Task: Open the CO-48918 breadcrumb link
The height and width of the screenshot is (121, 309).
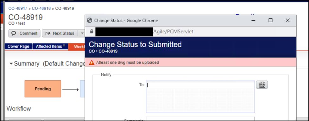Action: click(41, 9)
